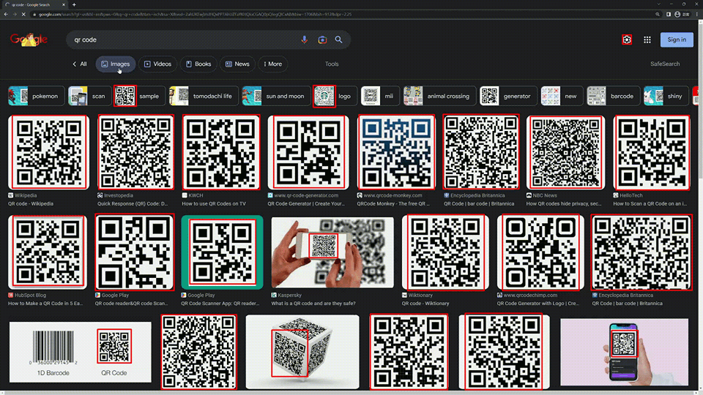Viewport: 703px width, 395px height.
Task: Select the generator filter chip
Action: (x=508, y=96)
